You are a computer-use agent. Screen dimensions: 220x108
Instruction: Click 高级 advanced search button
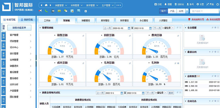tap(171, 93)
